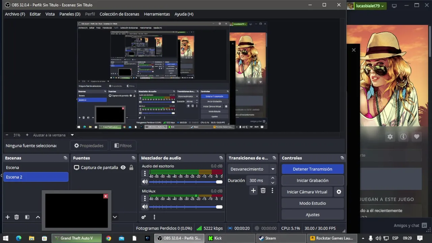This screenshot has width=432, height=243.
Task: Pop out the Controles panel
Action: (x=342, y=158)
